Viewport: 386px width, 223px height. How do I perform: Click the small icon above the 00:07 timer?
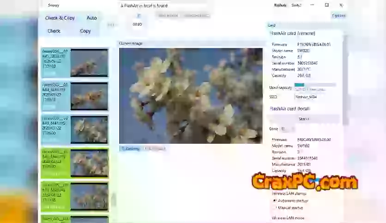[139, 16]
